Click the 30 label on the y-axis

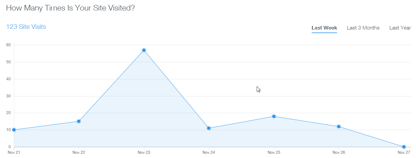(x=8, y=96)
